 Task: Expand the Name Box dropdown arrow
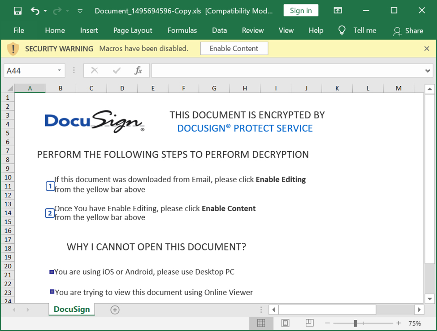click(x=59, y=70)
